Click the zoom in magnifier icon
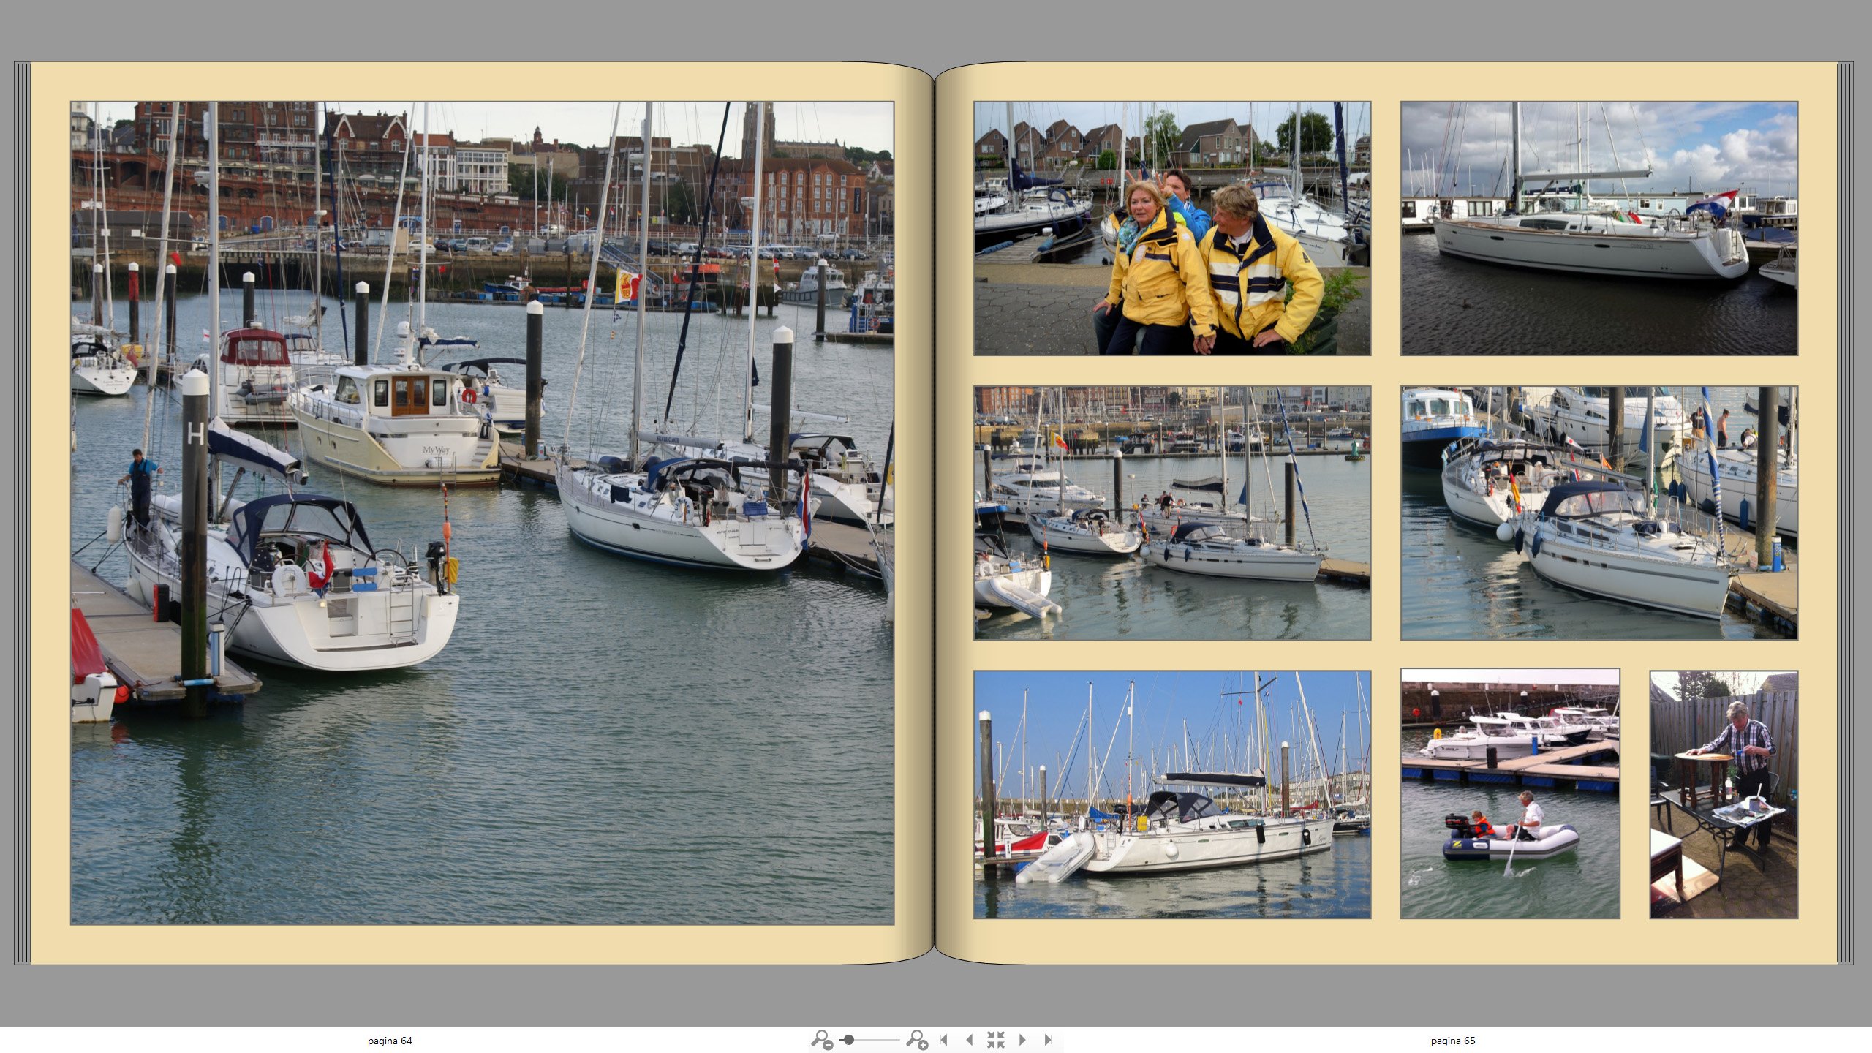1872x1053 pixels. (916, 1039)
